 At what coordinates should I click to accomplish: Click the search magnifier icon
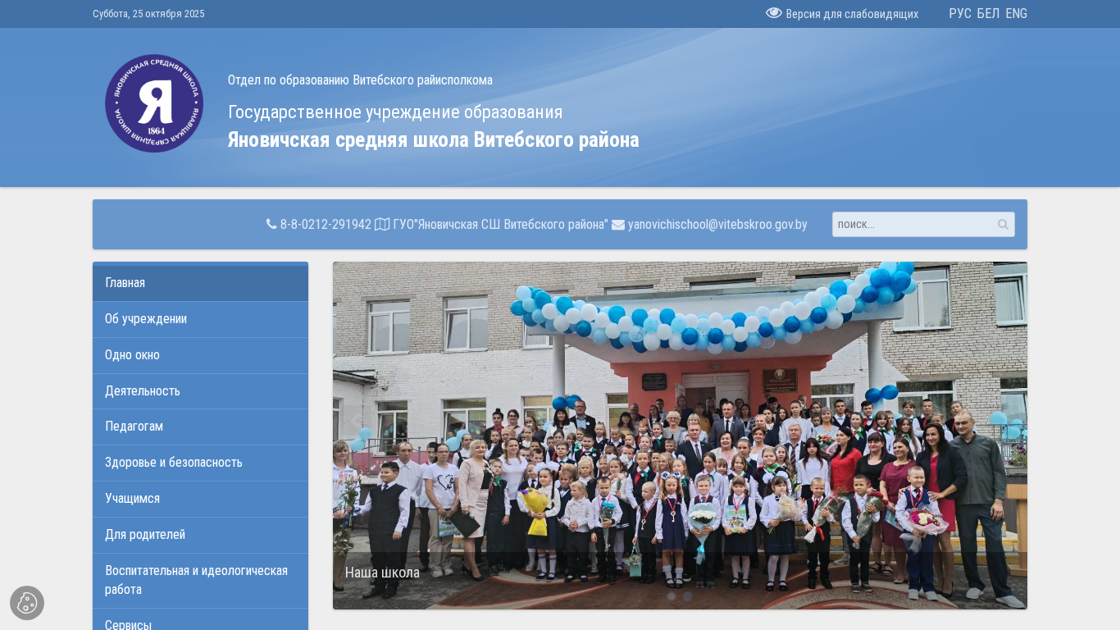point(1003,225)
